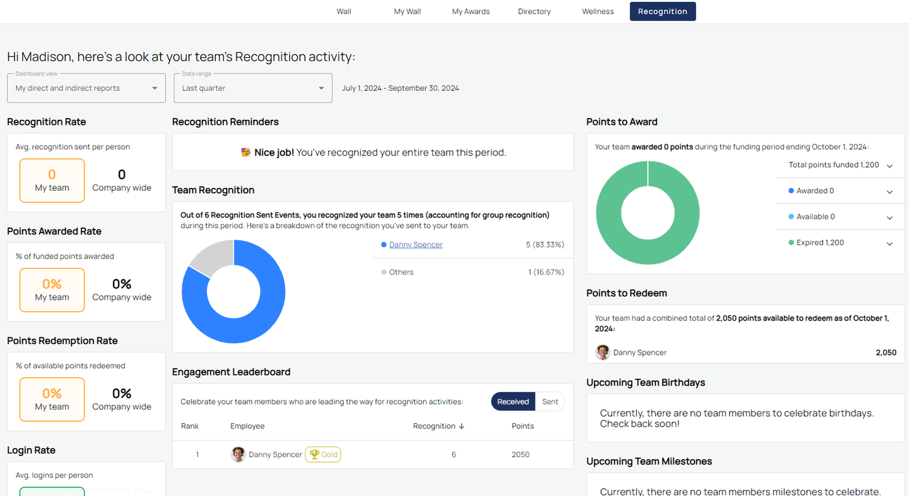Open the Wellness tab
This screenshot has height=496, width=909.
598,11
